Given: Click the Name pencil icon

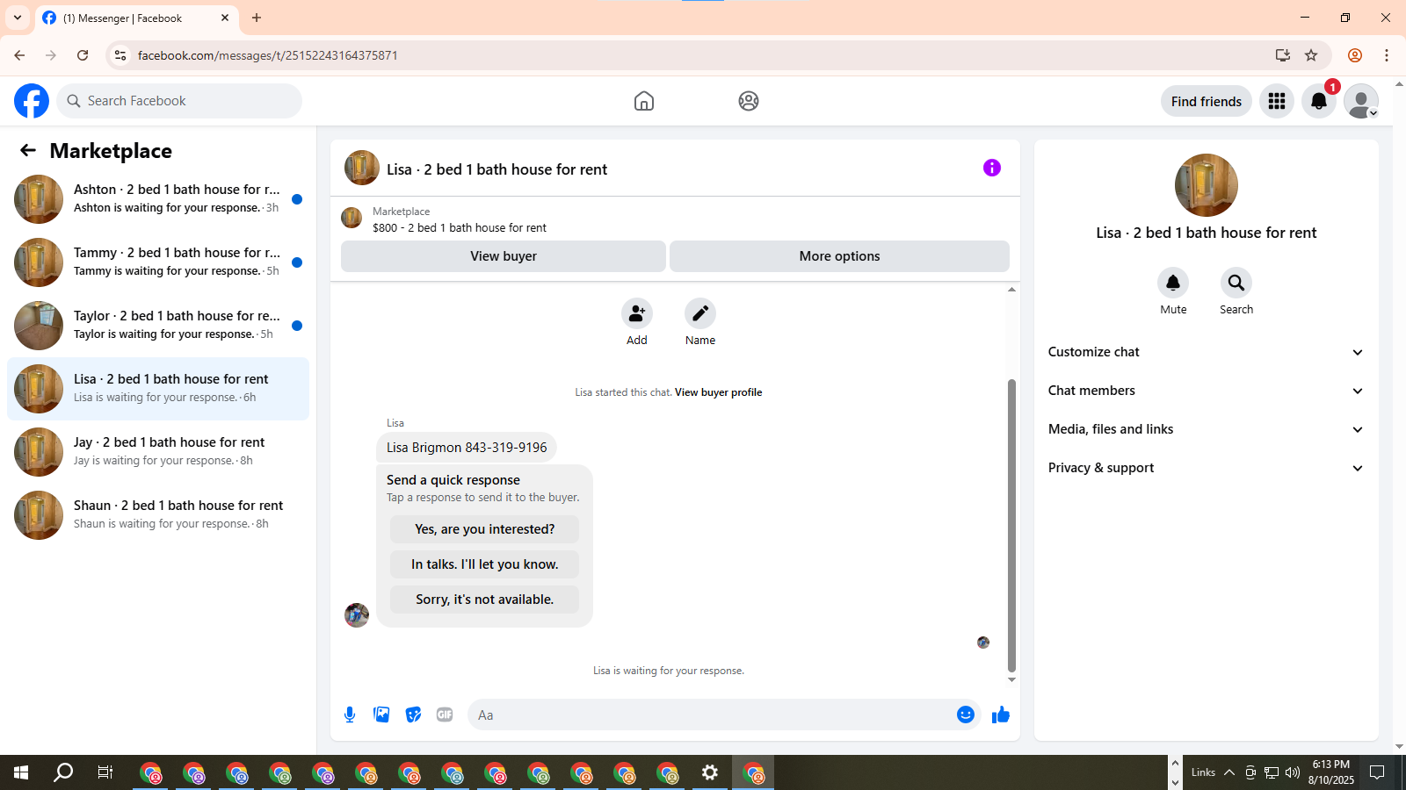Looking at the screenshot, I should (700, 313).
